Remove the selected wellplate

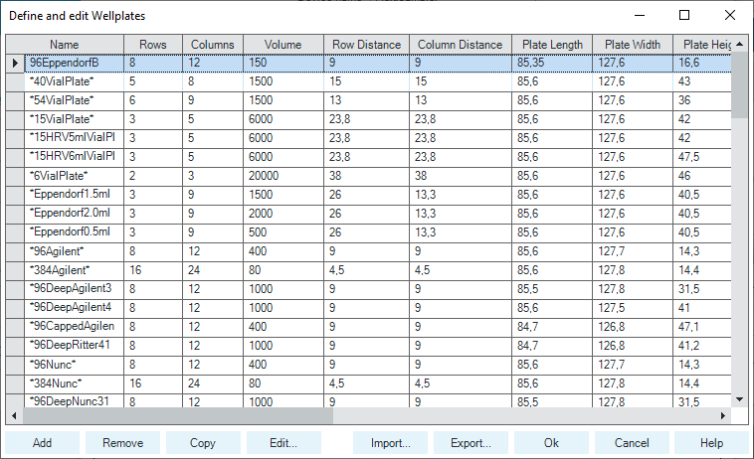pos(122,443)
